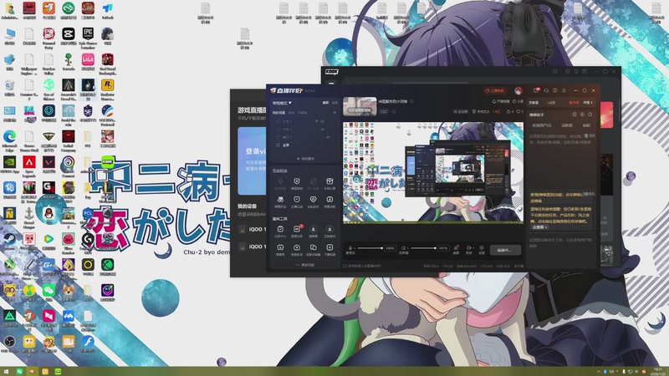
Task: Click the CS2 game category tag
Action: [x=383, y=111]
